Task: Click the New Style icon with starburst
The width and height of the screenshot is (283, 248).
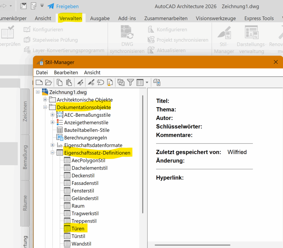Action: pyautogui.click(x=91, y=82)
